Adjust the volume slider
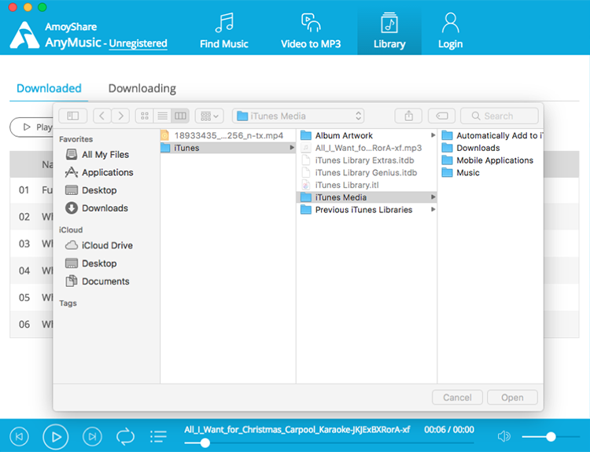Image resolution: width=590 pixels, height=452 pixels. (x=551, y=436)
